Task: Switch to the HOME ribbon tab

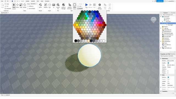Action: 23,1
